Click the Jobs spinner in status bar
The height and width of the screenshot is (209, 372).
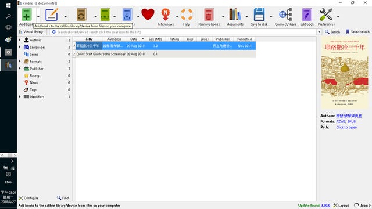point(356,205)
